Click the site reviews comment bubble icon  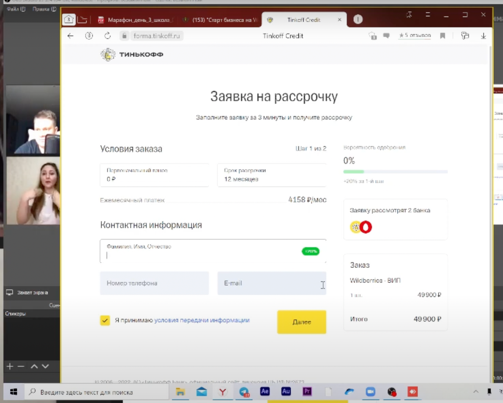click(x=386, y=36)
